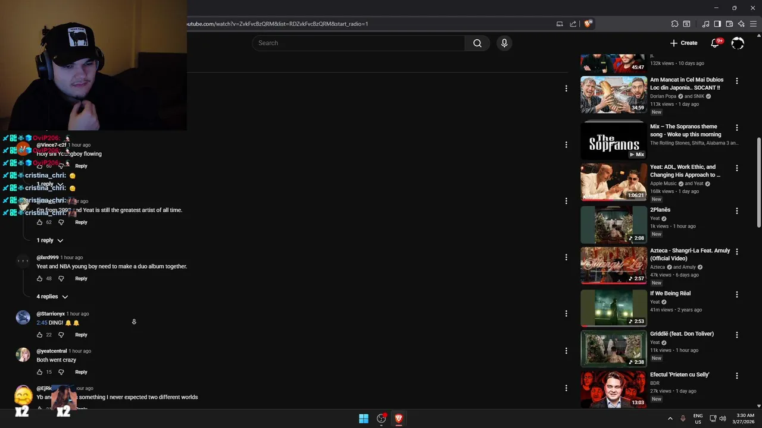Open three-dot menu for 'Yeat: ADL, Work Ethic' video
The width and height of the screenshot is (762, 428).
(737, 168)
